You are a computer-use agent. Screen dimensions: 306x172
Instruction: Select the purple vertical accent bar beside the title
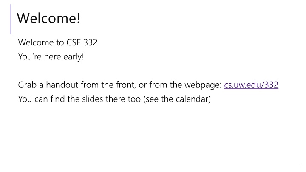point(11,19)
